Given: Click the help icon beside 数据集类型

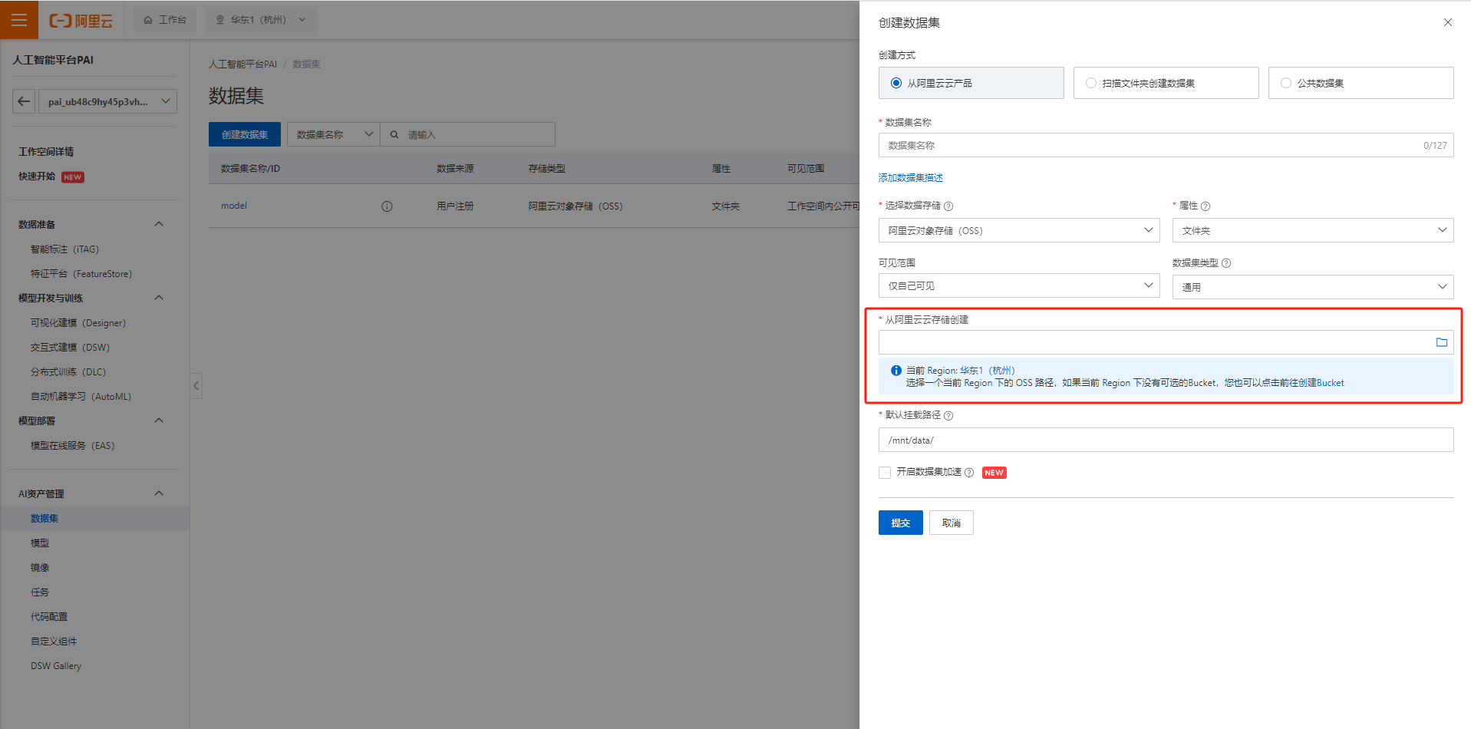Looking at the screenshot, I should (x=1226, y=263).
